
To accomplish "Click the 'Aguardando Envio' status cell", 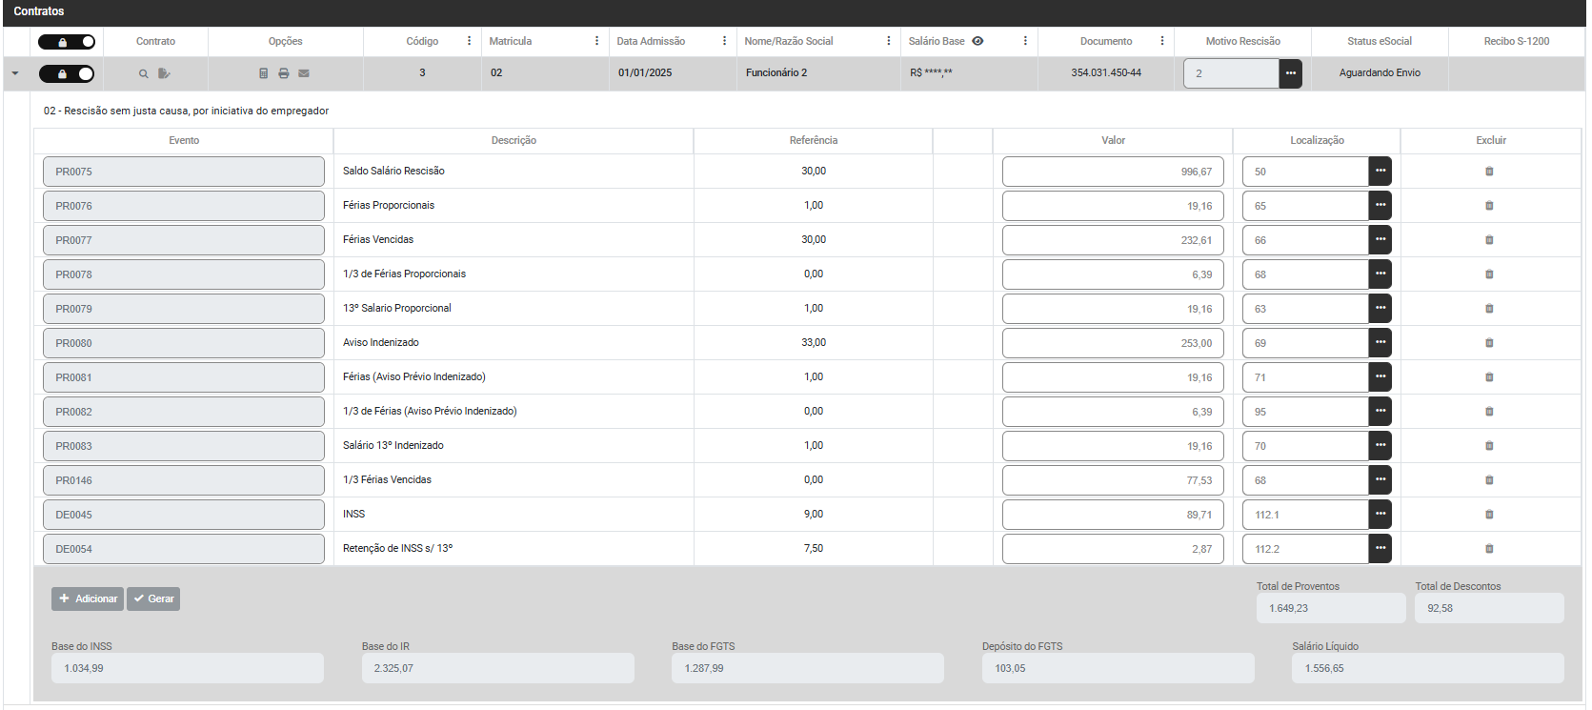I will click(x=1380, y=73).
